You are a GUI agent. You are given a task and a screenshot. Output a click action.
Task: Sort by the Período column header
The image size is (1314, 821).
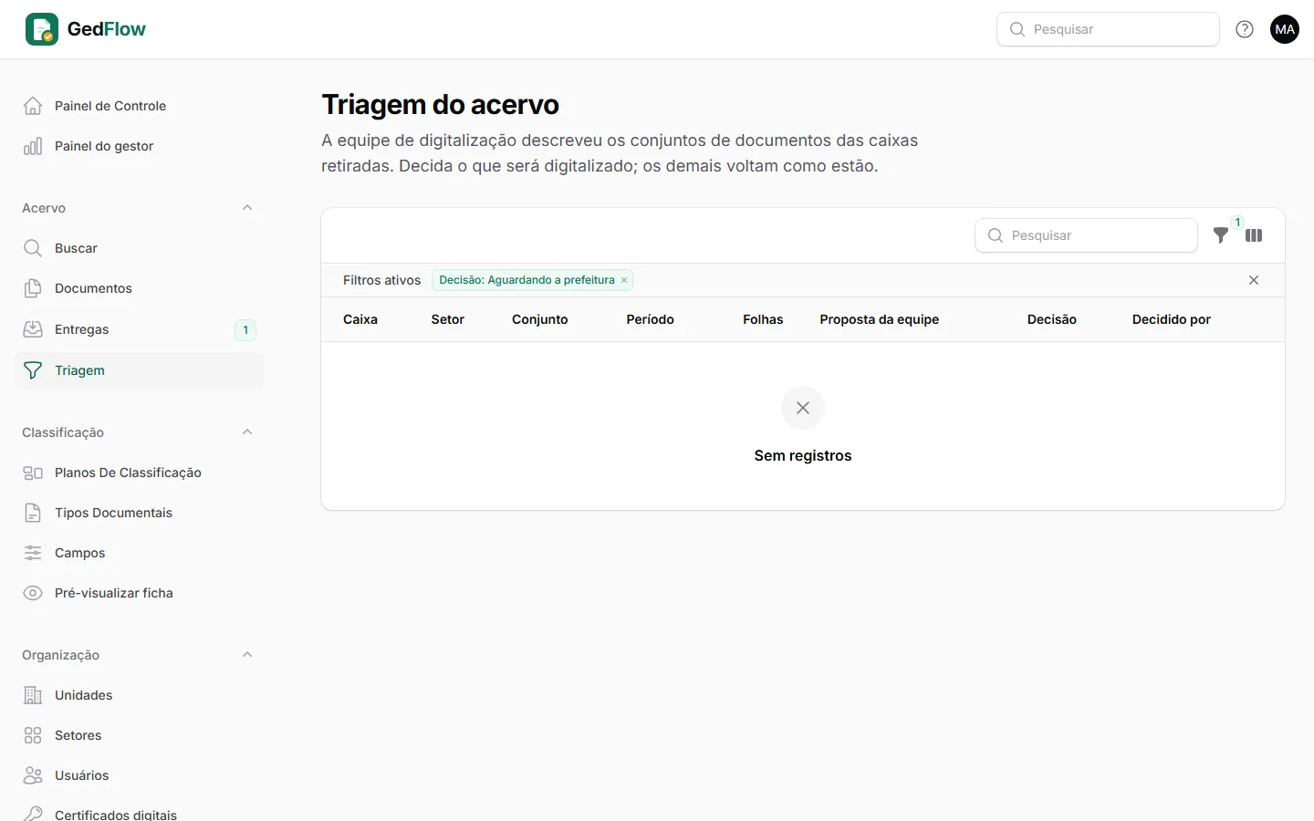tap(651, 319)
